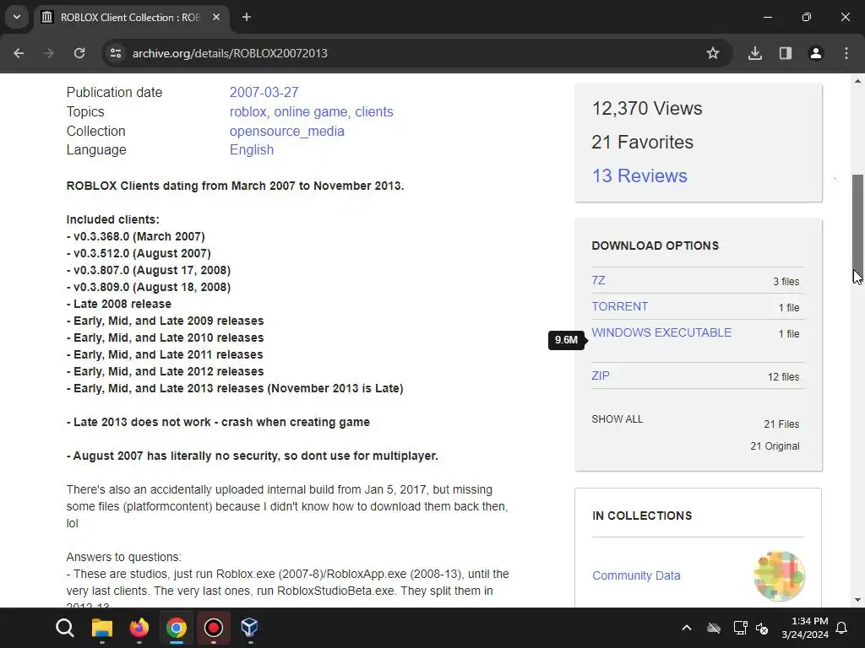Open the Community Data collection link
Image resolution: width=865 pixels, height=648 pixels.
(x=636, y=575)
